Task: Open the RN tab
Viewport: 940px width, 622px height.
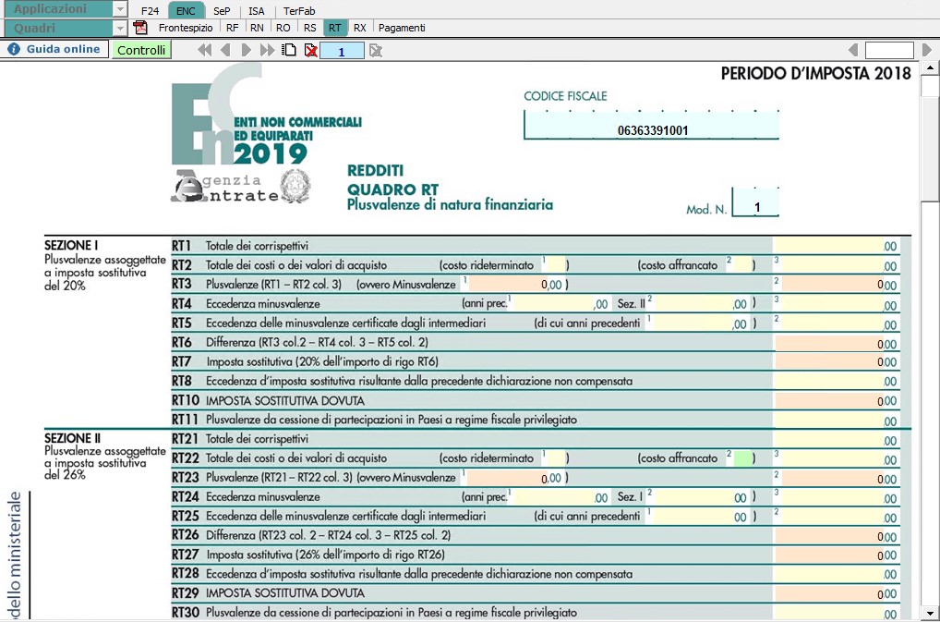Action: (258, 28)
